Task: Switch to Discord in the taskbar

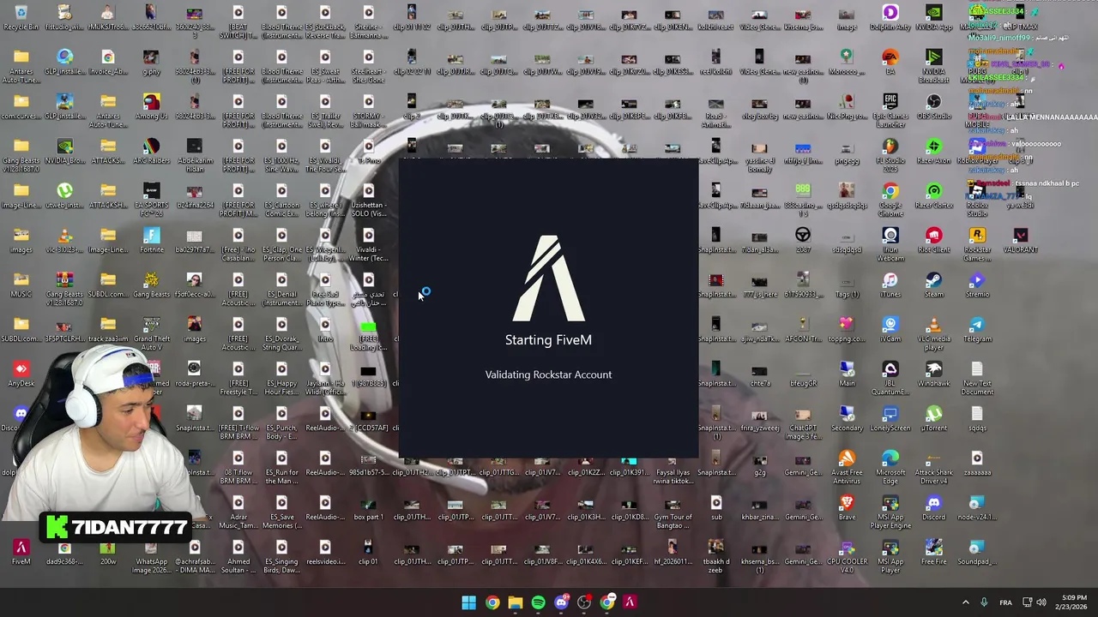Action: (x=561, y=602)
